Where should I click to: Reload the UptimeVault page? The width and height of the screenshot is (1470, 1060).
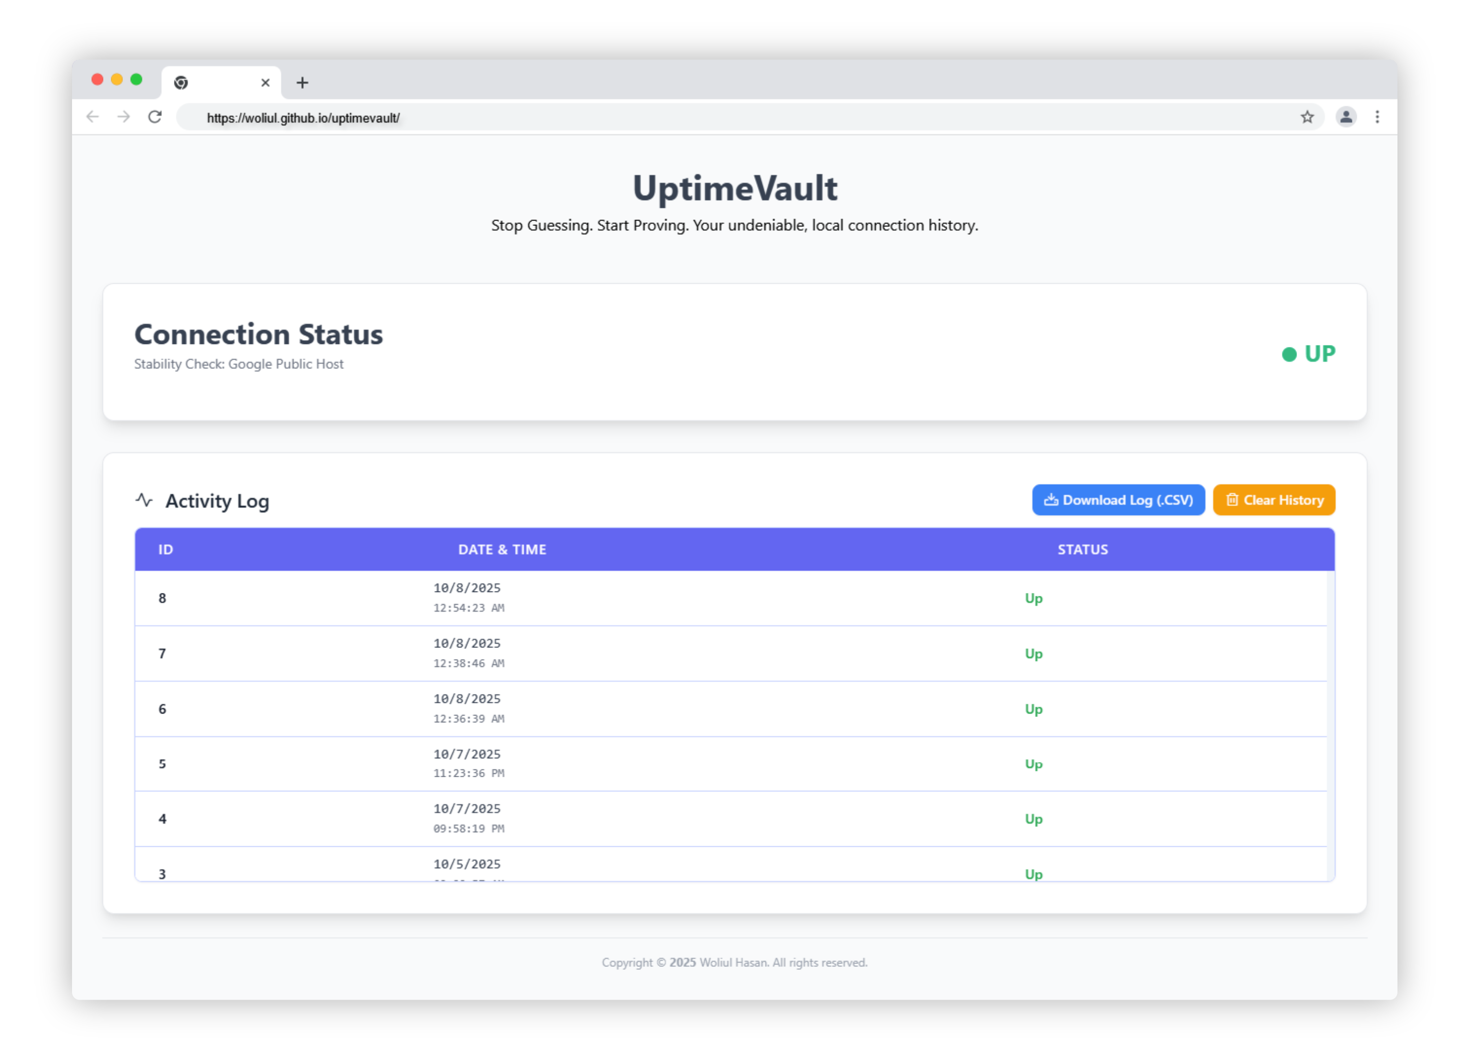coord(155,117)
